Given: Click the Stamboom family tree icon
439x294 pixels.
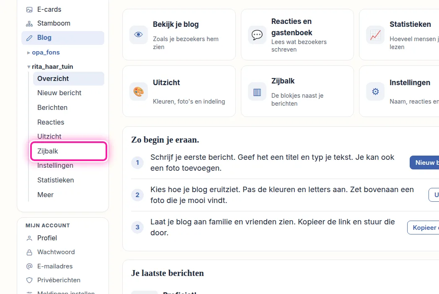Looking at the screenshot, I should pyautogui.click(x=29, y=24).
